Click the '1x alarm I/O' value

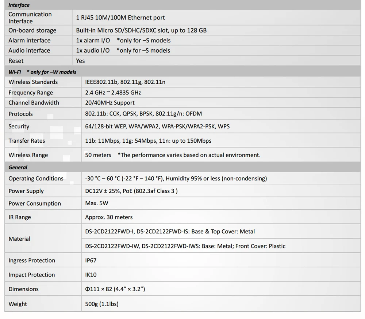coord(93,40)
